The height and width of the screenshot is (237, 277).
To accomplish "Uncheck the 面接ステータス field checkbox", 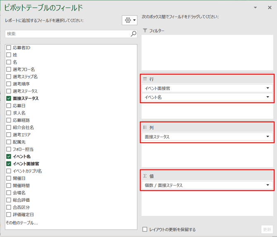I will coord(9,98).
